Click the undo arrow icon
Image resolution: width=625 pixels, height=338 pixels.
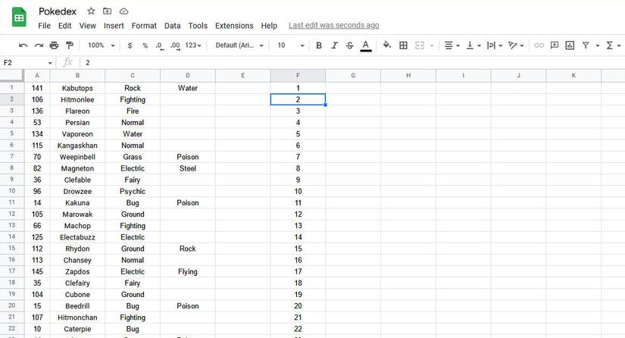coord(23,45)
